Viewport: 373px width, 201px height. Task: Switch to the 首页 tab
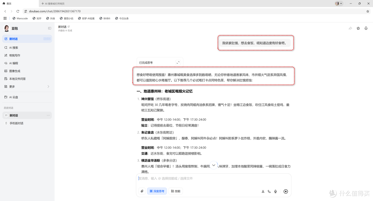[19, 3]
